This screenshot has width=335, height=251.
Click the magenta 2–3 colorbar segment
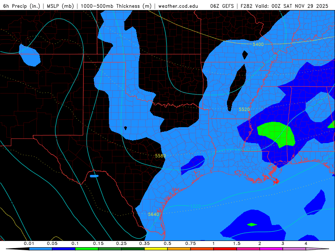271,249
